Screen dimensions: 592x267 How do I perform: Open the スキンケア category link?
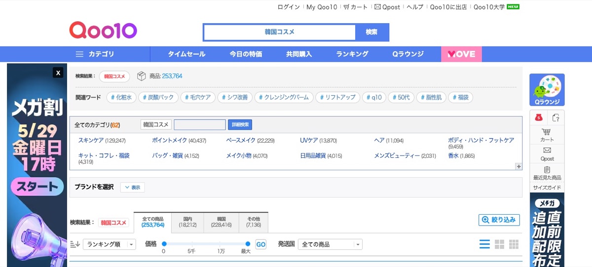[x=90, y=141]
